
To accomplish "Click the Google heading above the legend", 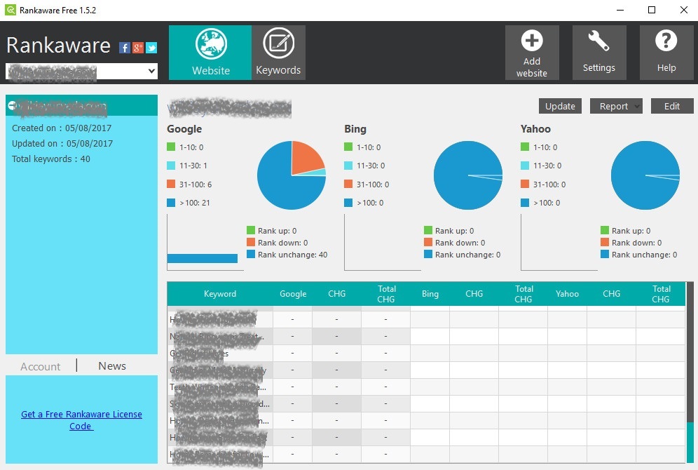I will click(184, 129).
